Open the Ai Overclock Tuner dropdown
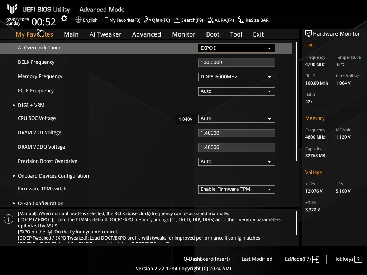The image size is (367, 275). 237,48
